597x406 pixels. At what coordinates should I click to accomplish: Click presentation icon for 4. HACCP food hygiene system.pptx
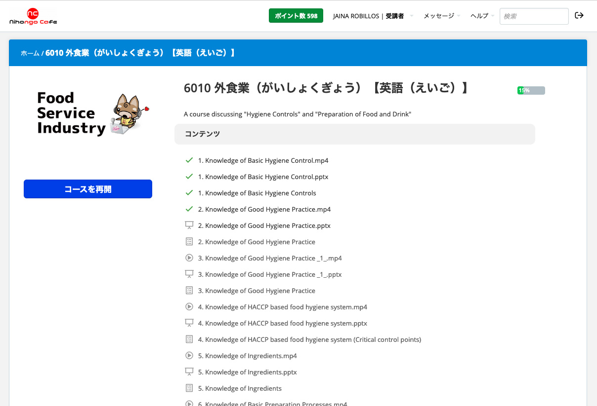coord(189,323)
